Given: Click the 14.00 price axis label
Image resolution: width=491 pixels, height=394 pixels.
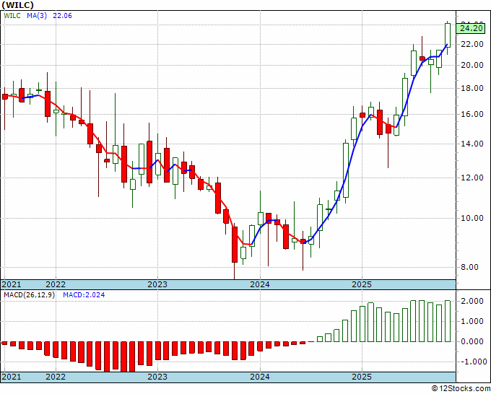Looking at the screenshot, I should click(x=472, y=144).
